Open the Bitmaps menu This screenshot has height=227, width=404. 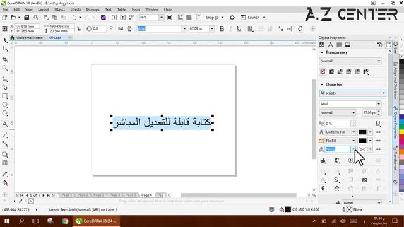point(93,9)
